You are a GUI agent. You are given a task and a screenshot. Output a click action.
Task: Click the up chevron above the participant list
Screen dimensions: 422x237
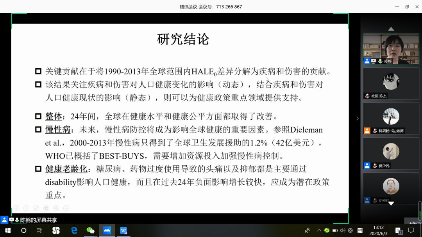(x=391, y=28)
